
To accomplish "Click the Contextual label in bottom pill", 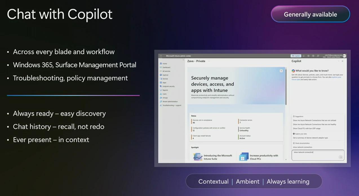I will (x=213, y=182).
